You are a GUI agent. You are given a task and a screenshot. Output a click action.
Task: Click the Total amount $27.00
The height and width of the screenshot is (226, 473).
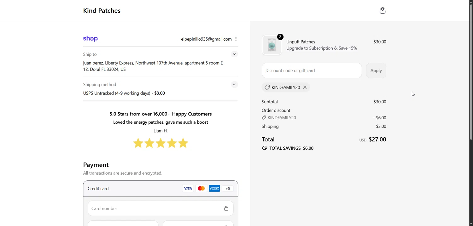tap(377, 139)
